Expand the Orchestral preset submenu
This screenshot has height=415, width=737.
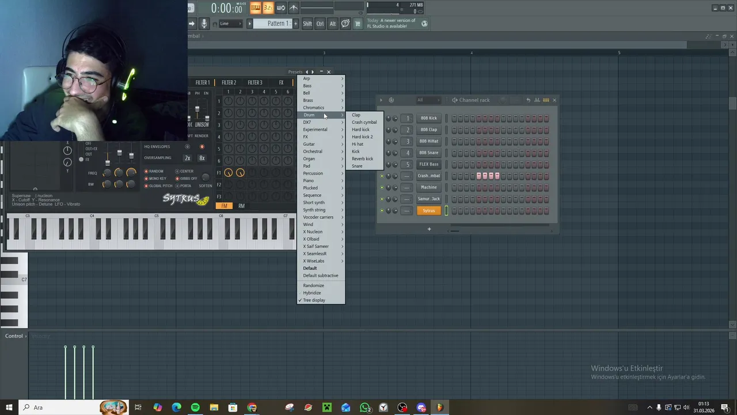click(321, 152)
